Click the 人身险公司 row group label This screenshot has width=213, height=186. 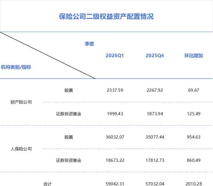coord(21,149)
